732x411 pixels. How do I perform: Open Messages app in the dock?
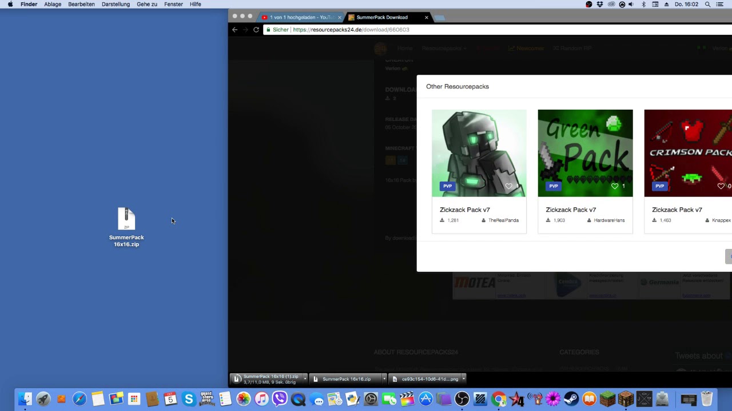[316, 399]
